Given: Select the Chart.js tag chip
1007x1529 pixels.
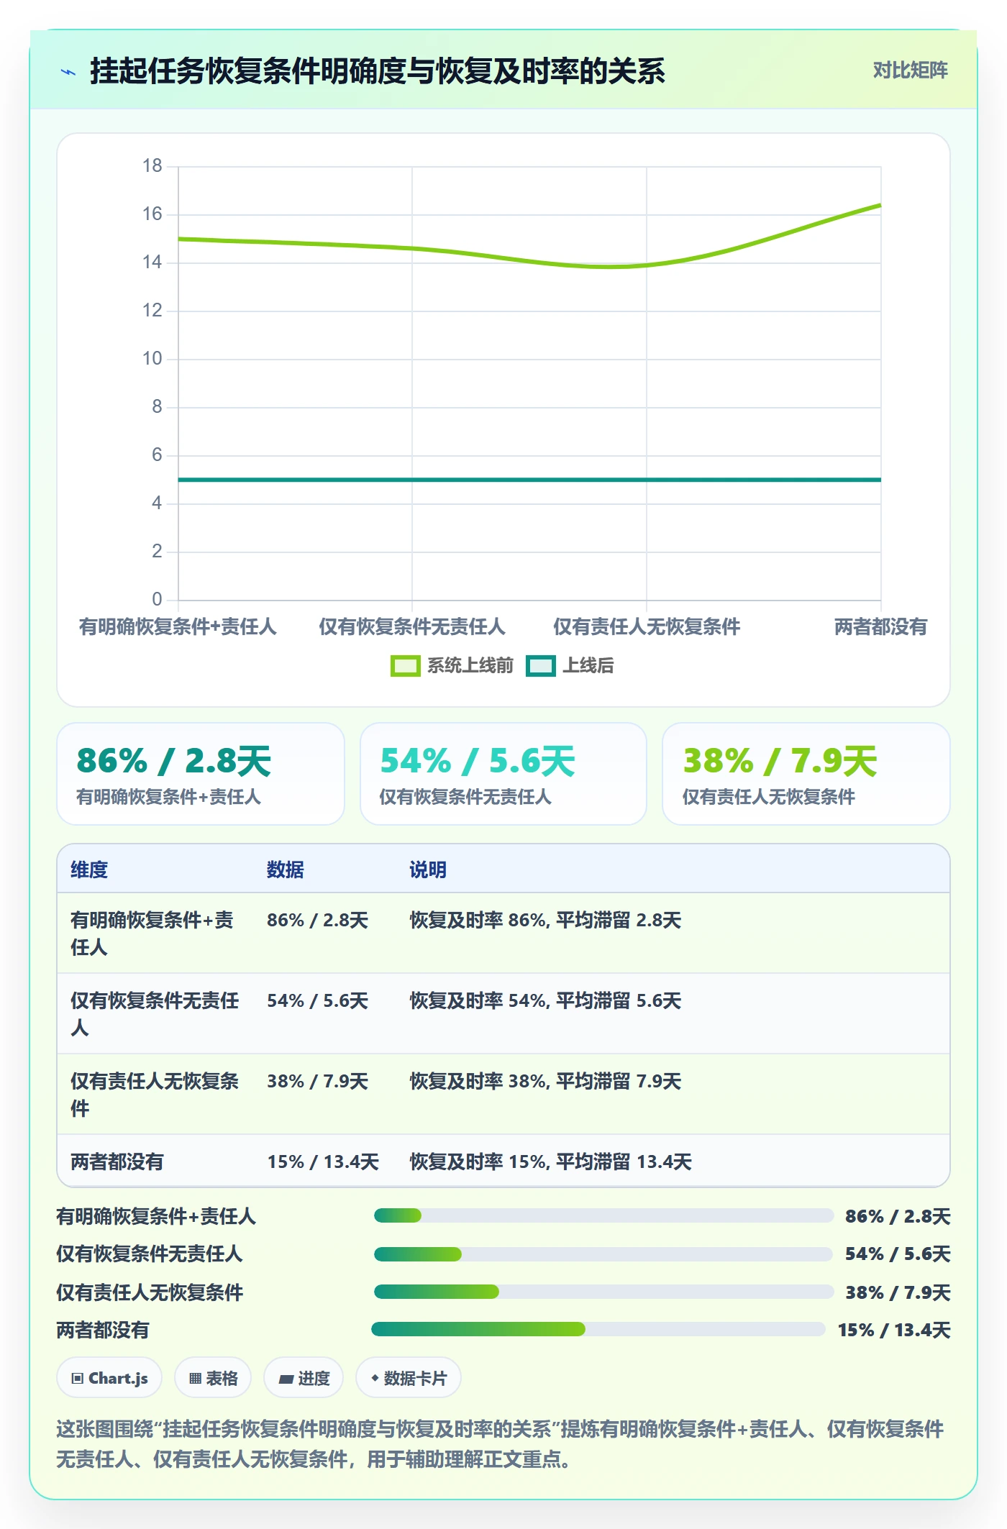Looking at the screenshot, I should (x=109, y=1378).
